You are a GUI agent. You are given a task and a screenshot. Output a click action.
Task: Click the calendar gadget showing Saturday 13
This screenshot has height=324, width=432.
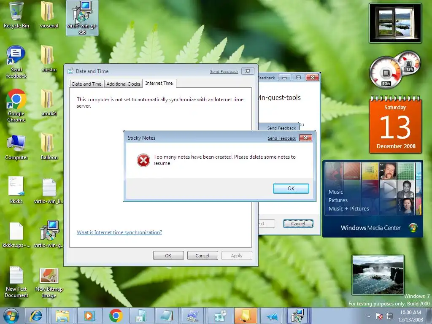coord(395,125)
